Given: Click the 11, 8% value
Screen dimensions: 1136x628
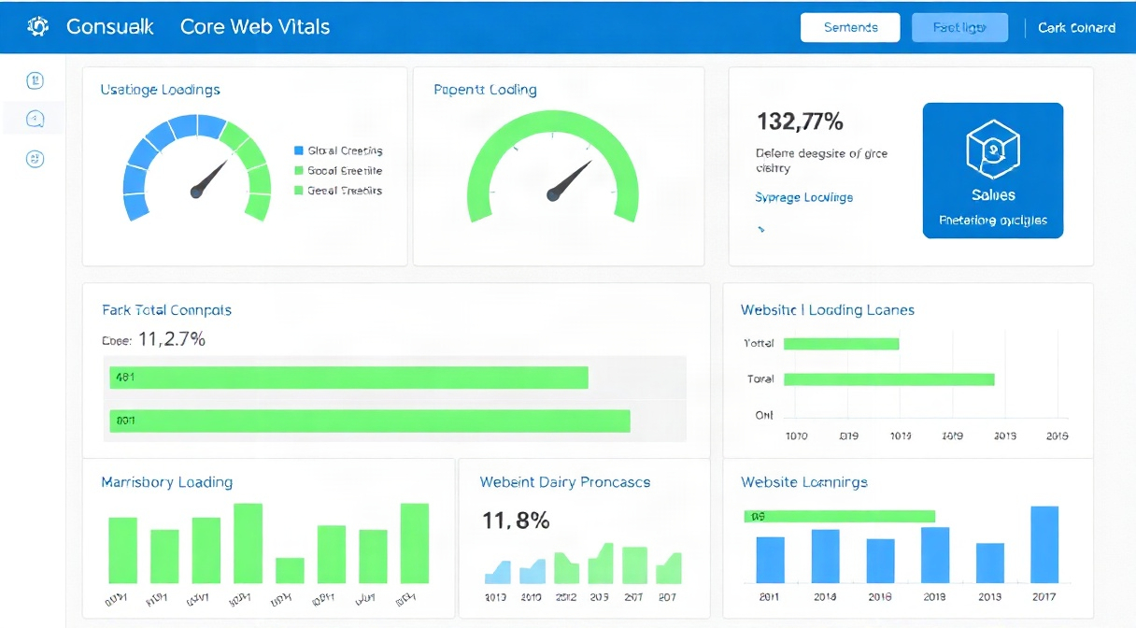Looking at the screenshot, I should click(516, 521).
